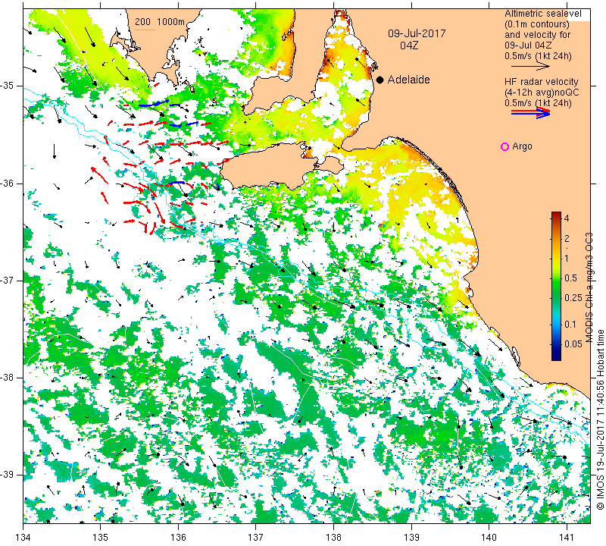
Task: Click the black Adelaide city marker dot
Action: click(380, 80)
